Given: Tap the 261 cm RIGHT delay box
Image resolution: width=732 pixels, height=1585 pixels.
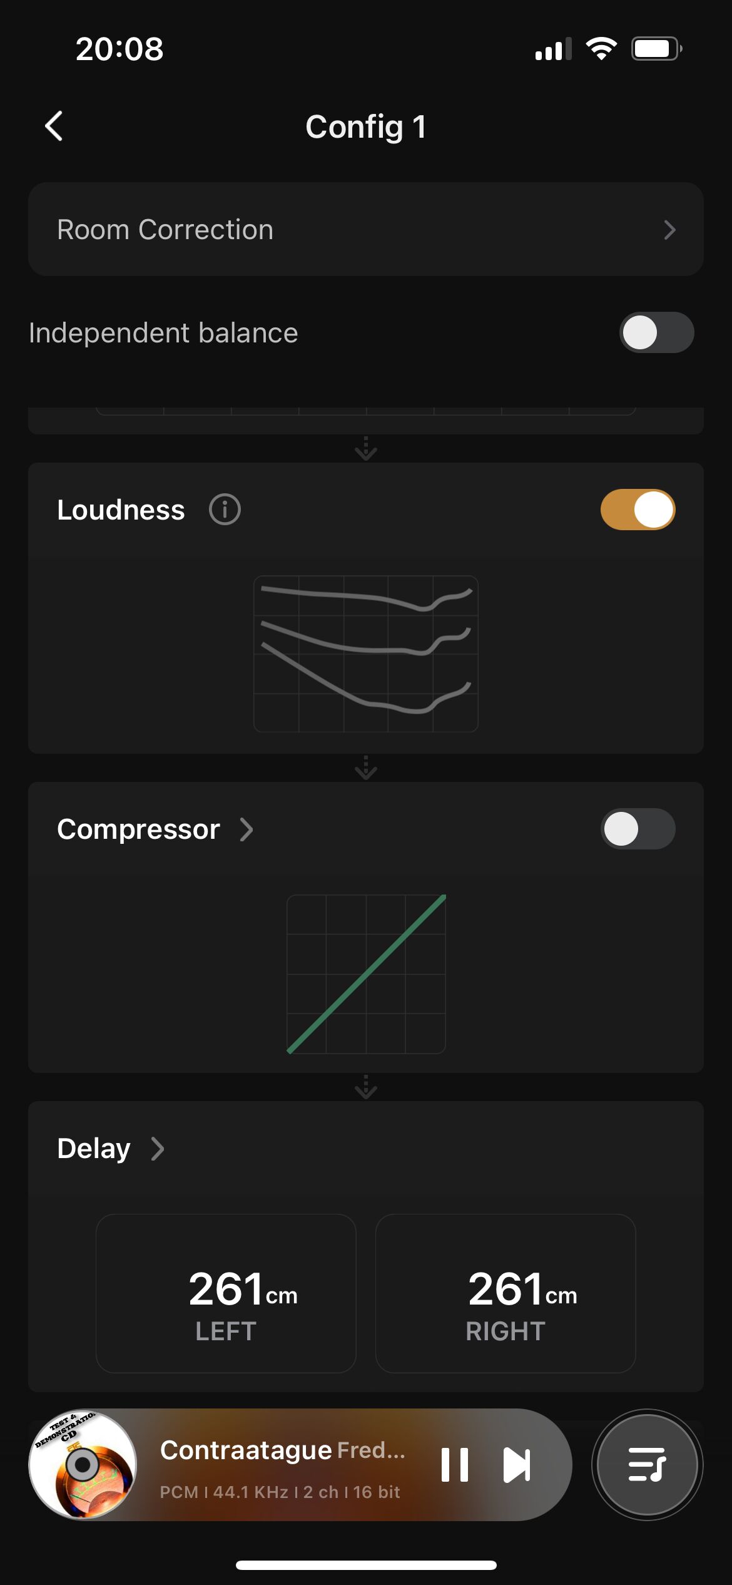Looking at the screenshot, I should tap(506, 1293).
